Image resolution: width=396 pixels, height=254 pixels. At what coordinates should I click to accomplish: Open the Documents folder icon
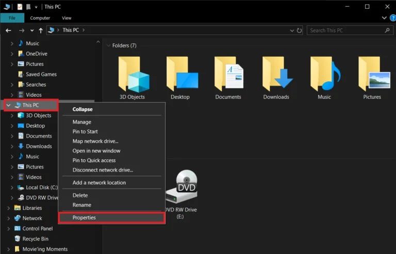pyautogui.click(x=228, y=76)
